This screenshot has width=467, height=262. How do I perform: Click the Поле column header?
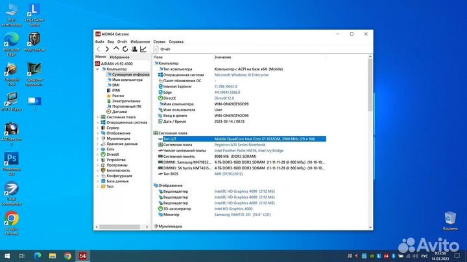point(158,57)
